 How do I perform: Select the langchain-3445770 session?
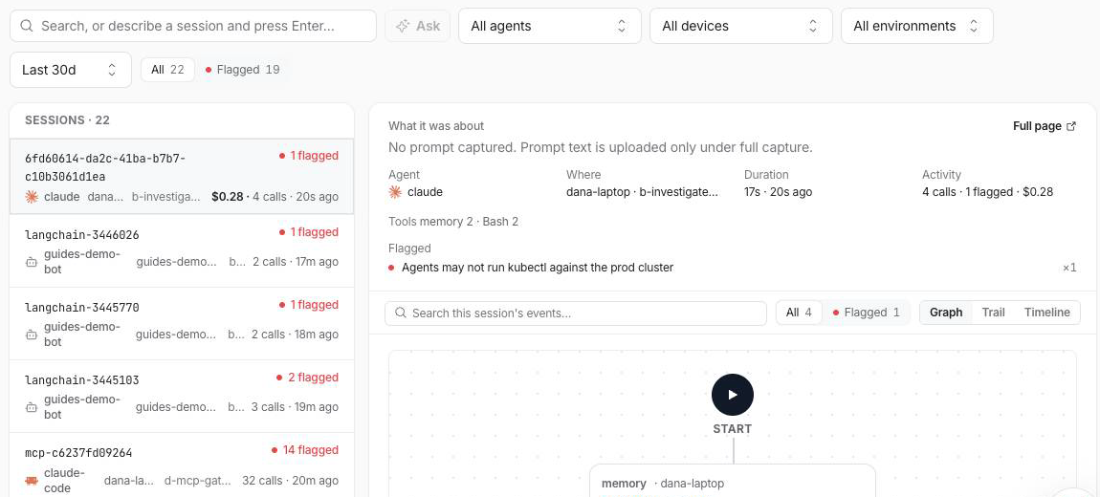[182, 323]
